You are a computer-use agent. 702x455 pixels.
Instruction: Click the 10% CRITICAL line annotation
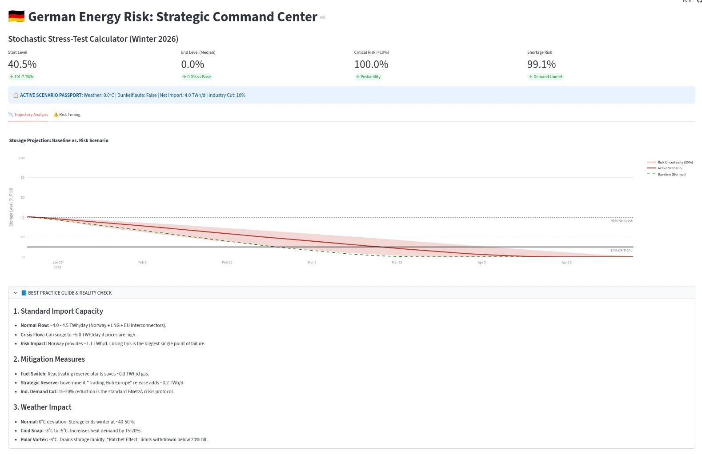pyautogui.click(x=621, y=251)
